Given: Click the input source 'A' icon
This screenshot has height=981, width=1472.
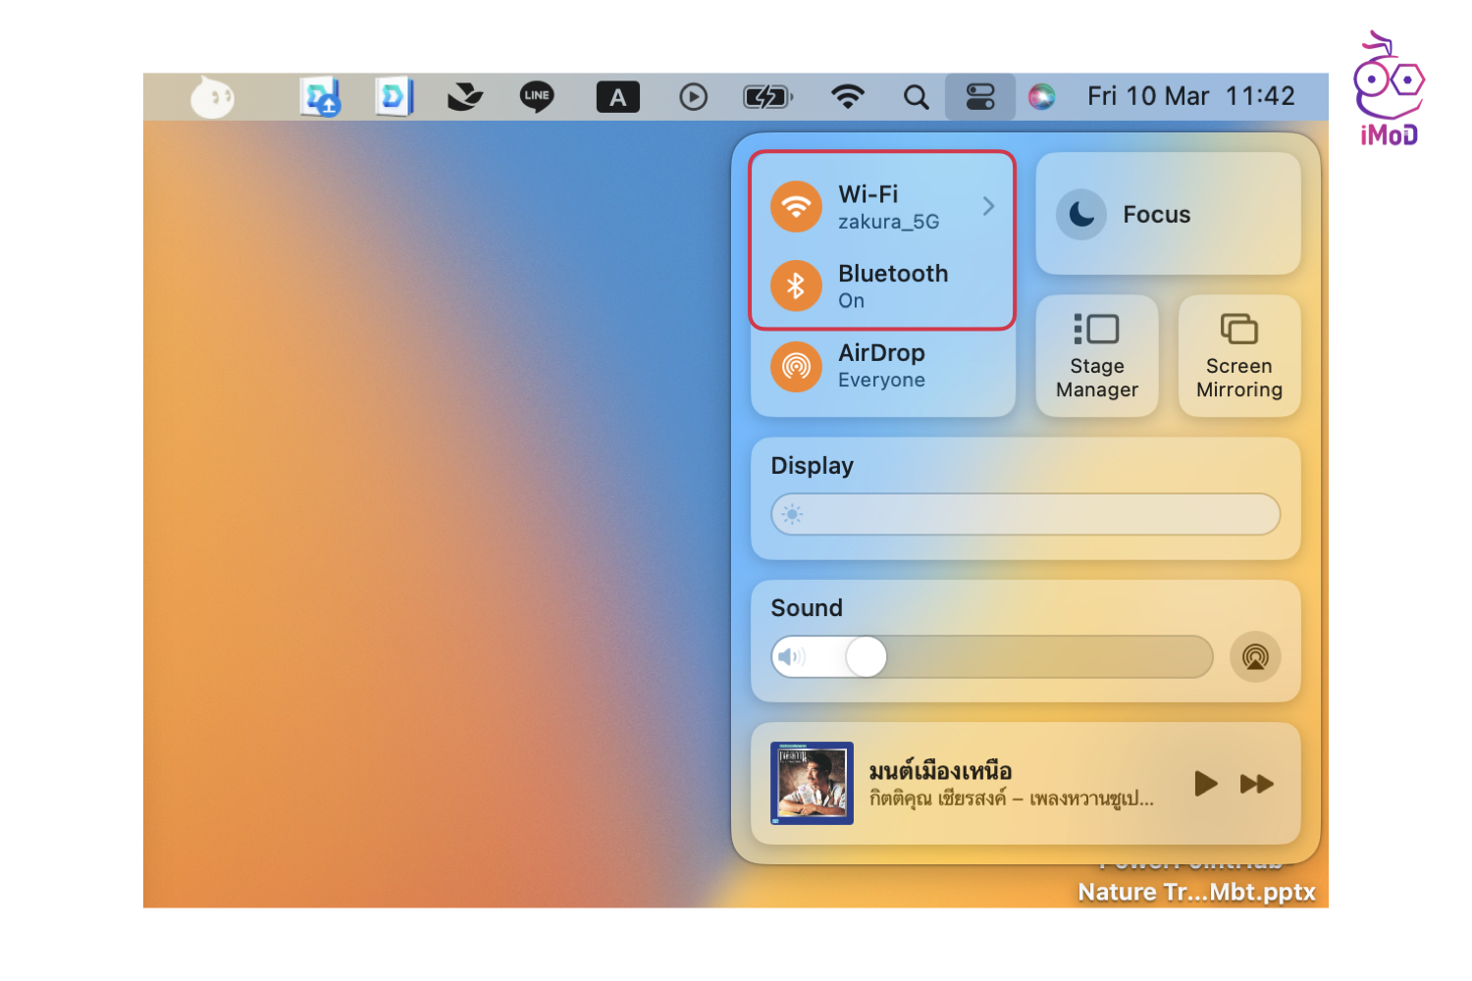Looking at the screenshot, I should pyautogui.click(x=617, y=96).
